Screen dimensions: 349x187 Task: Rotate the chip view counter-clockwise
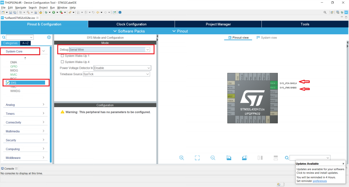click(x=244, y=158)
